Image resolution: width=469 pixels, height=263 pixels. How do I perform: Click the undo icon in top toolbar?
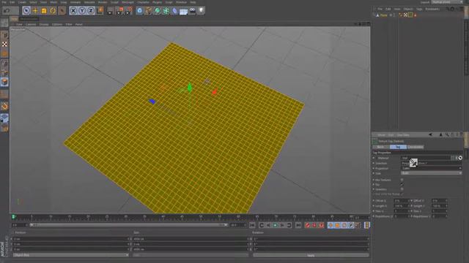coord(7,11)
